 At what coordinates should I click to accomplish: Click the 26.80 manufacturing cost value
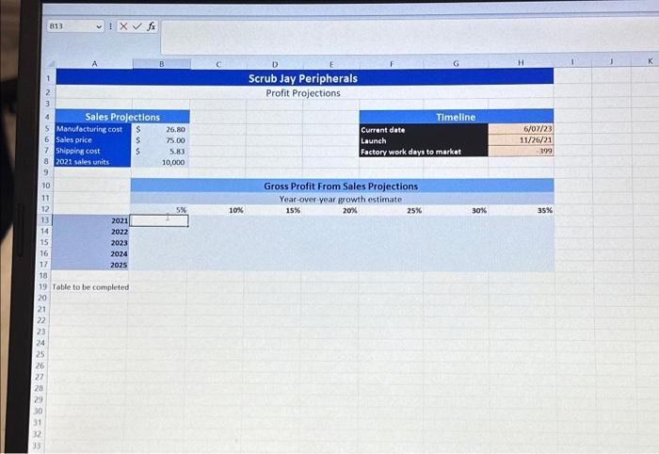click(161, 129)
